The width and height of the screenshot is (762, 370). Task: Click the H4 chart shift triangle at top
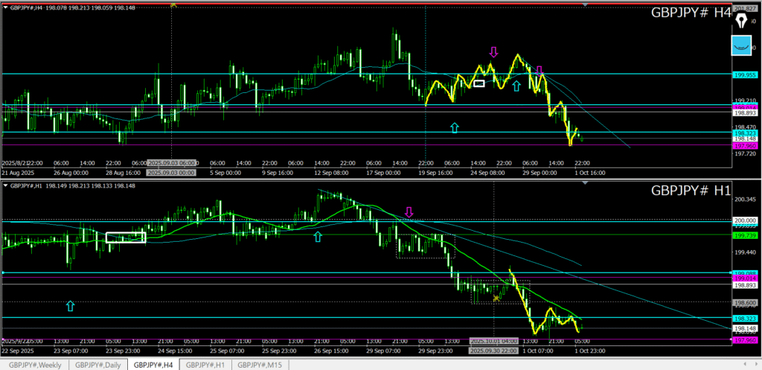(x=586, y=5)
